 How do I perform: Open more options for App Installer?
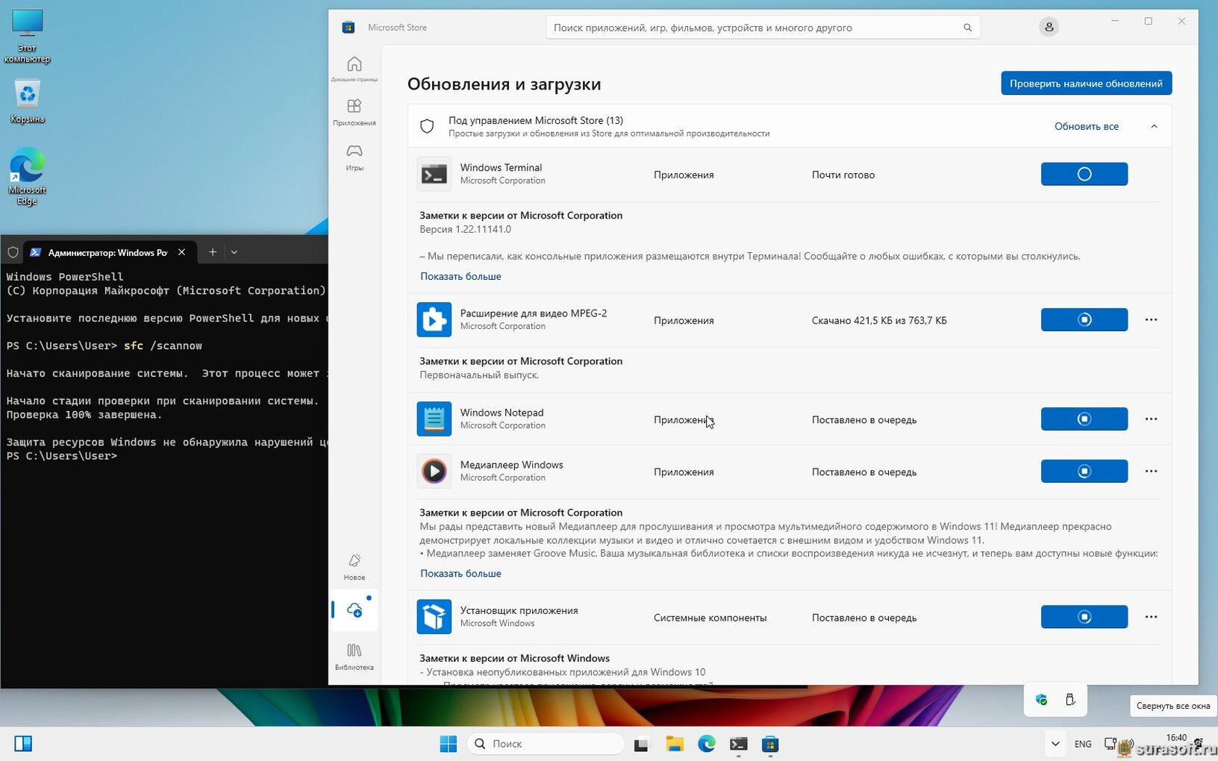[1151, 617]
